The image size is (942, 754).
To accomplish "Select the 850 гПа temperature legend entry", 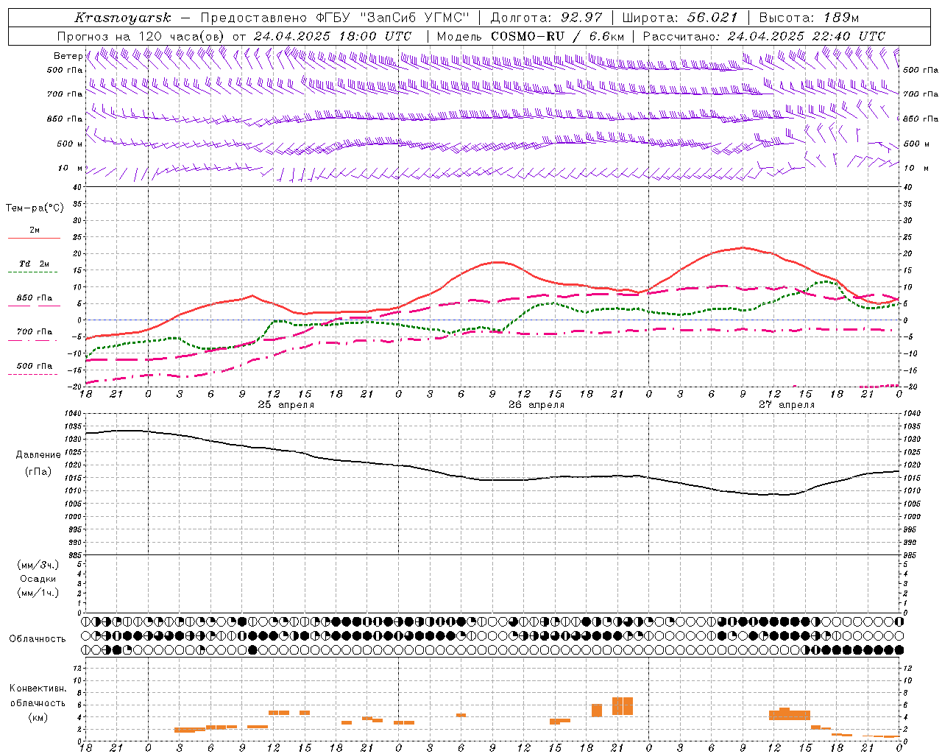I will [x=34, y=300].
